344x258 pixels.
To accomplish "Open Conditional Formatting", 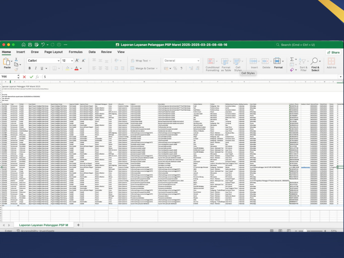I will point(212,65).
